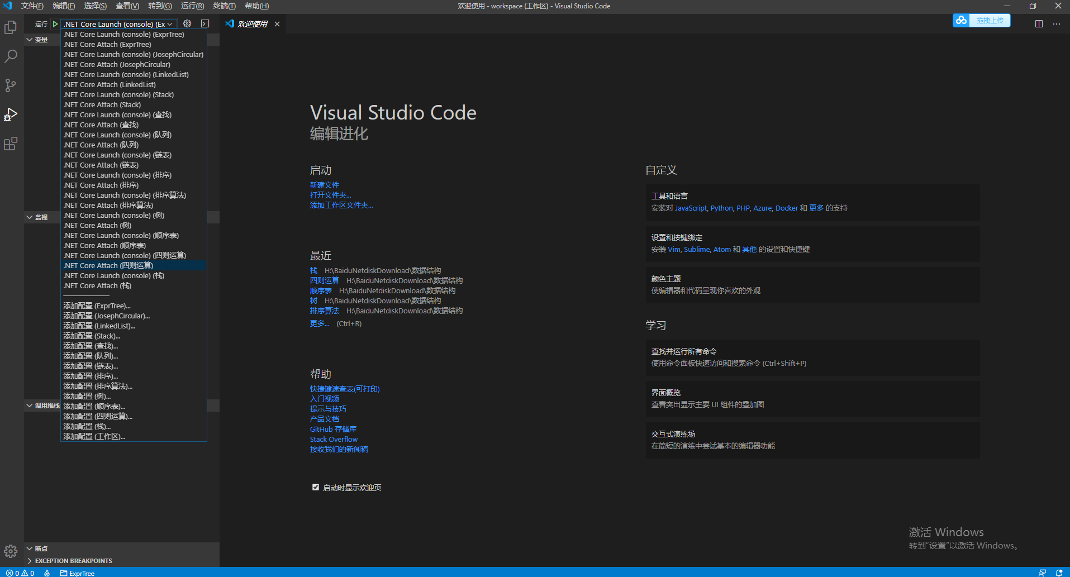This screenshot has height=577, width=1070.
Task: Open the 编辑(E) menu
Action: 64,6
